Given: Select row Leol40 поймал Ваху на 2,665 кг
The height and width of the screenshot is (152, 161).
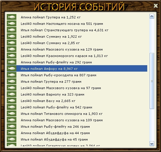Looking at the screenshot, I should click(77, 101).
